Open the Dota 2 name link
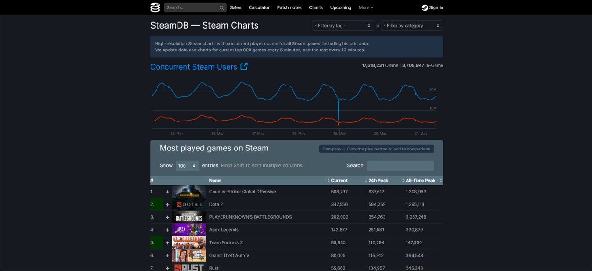The image size is (592, 271). pos(216,204)
